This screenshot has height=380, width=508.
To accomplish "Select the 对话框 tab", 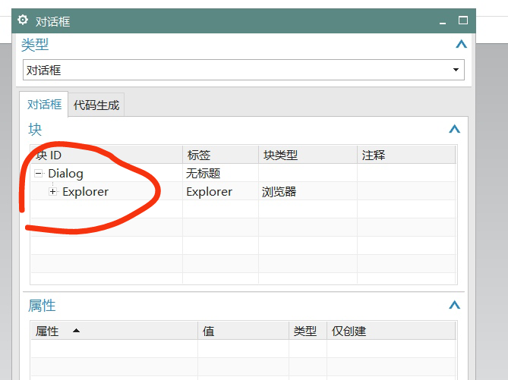I will pyautogui.click(x=44, y=105).
